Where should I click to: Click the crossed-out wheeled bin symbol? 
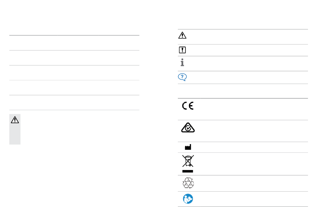188,161
